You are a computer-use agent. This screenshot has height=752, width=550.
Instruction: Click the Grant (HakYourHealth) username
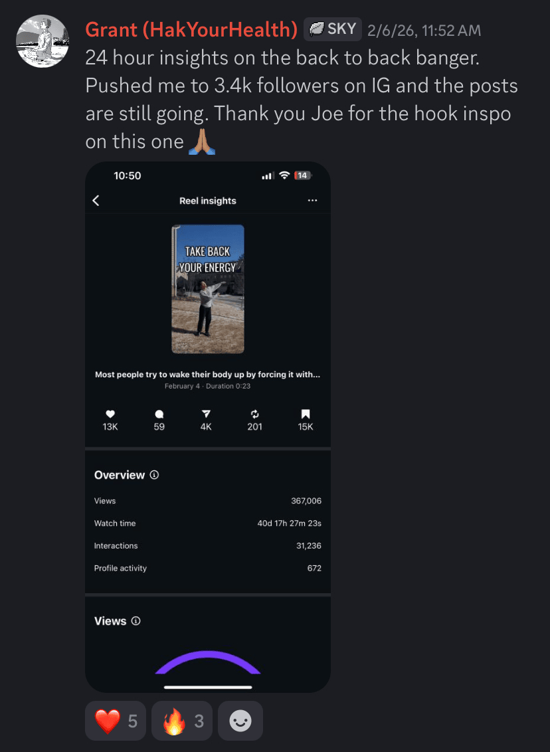coord(191,30)
